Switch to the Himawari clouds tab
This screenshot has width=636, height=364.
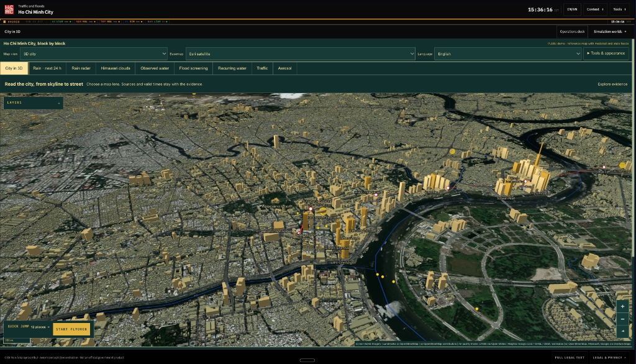[x=116, y=68]
